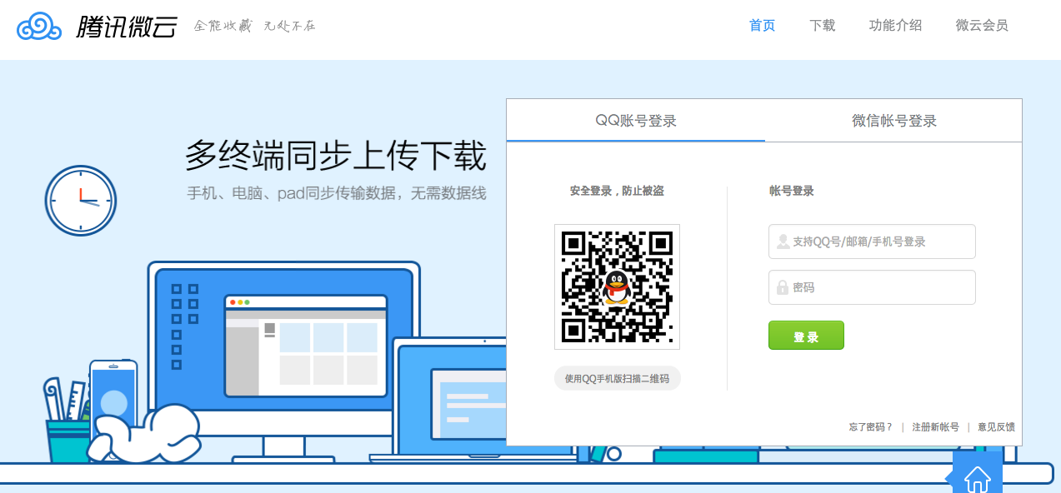The height and width of the screenshot is (493, 1061).
Task: Click the QQ penguin icon in QR code
Action: 617,286
